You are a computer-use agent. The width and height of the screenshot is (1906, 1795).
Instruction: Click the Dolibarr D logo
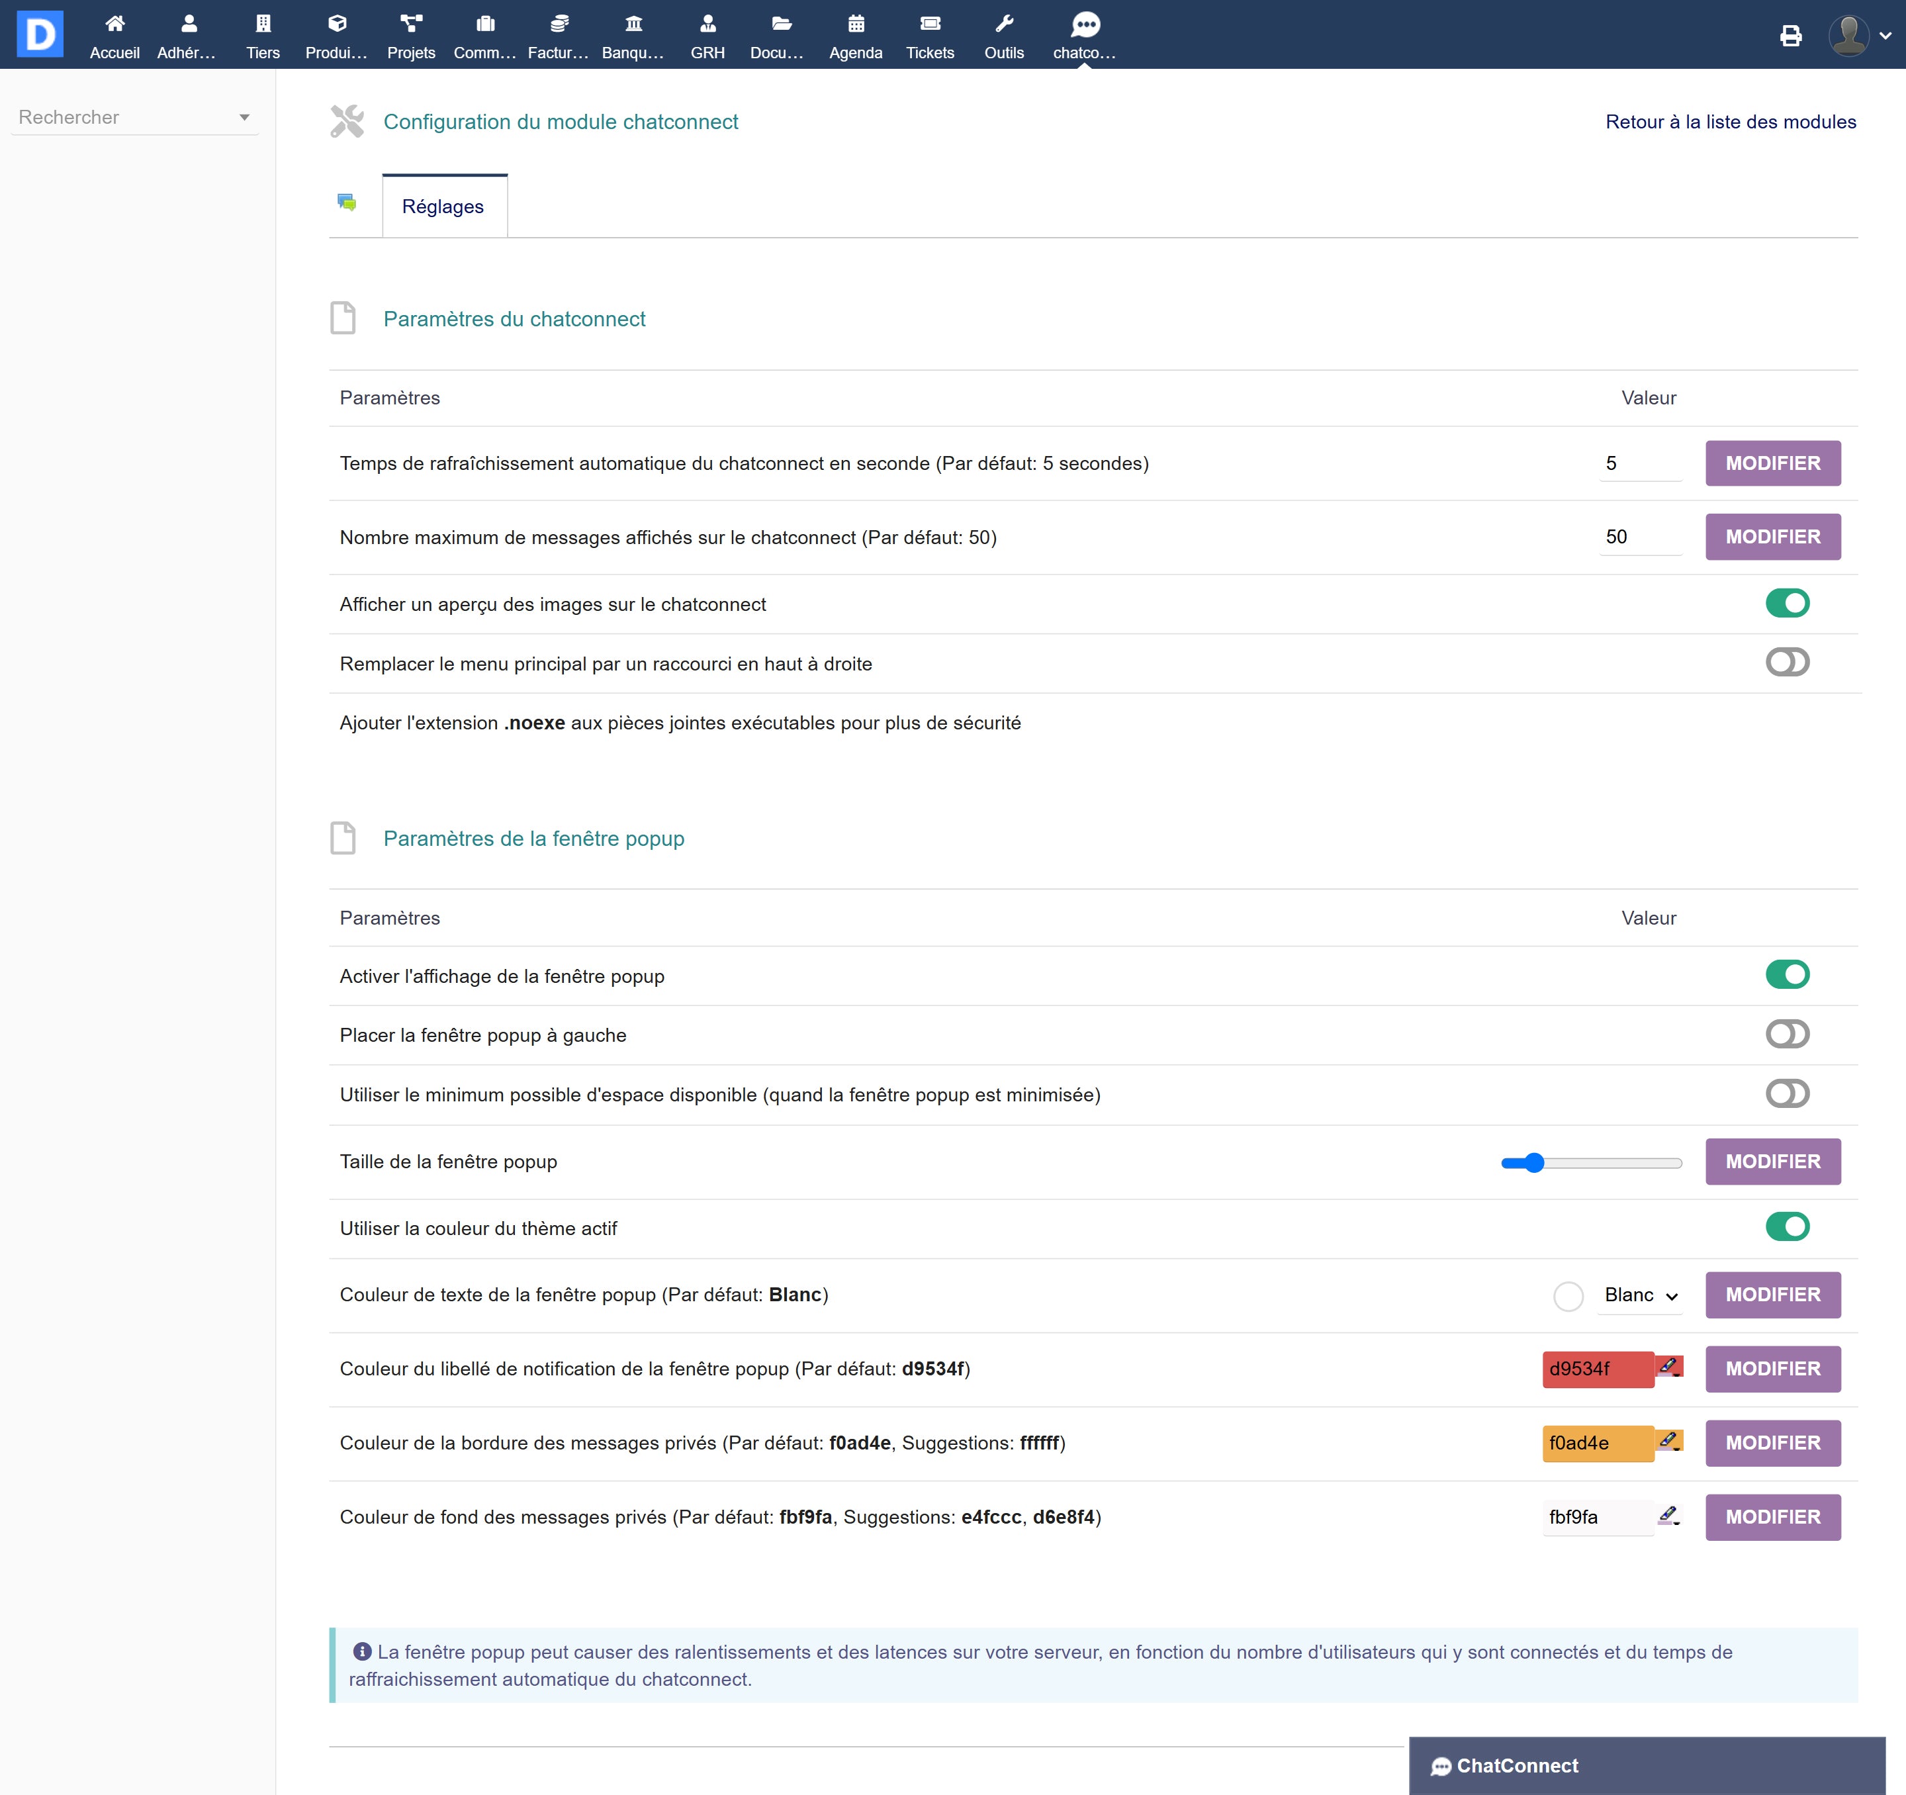tap(40, 34)
